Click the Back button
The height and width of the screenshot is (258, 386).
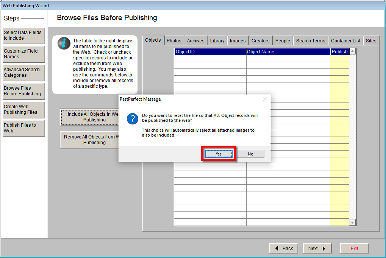click(x=284, y=249)
